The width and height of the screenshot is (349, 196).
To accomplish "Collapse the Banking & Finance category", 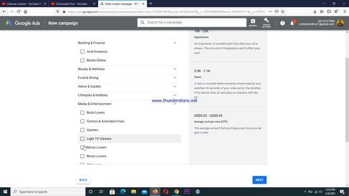I will coord(174,42).
